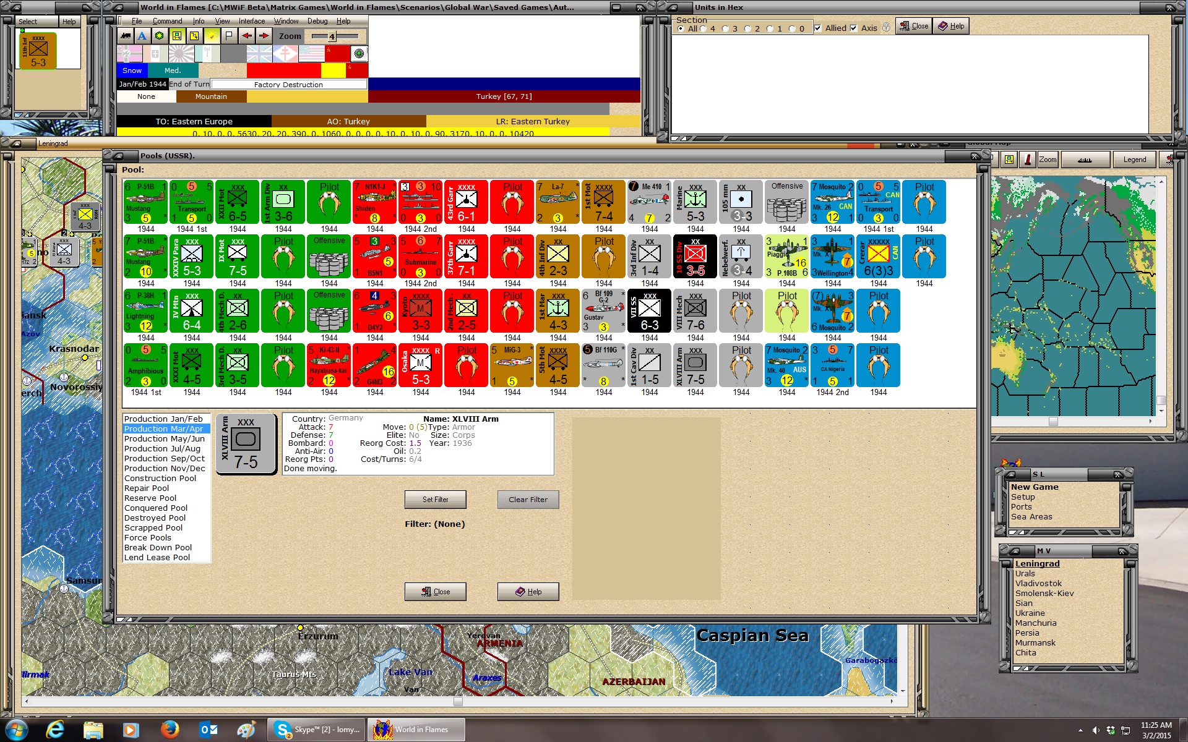1188x742 pixels.
Task: Click the tank units toolbar icon
Action: pos(126,36)
